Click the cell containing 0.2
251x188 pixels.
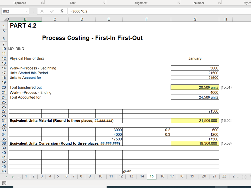pyautogui.click(x=147, y=130)
